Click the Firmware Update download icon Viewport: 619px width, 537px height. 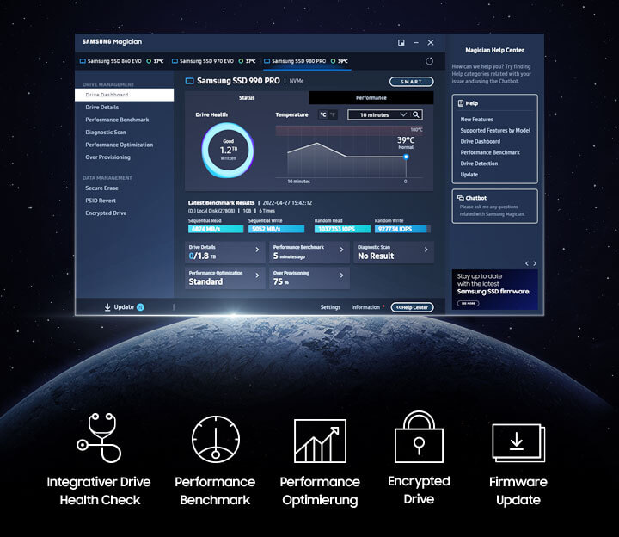(518, 441)
